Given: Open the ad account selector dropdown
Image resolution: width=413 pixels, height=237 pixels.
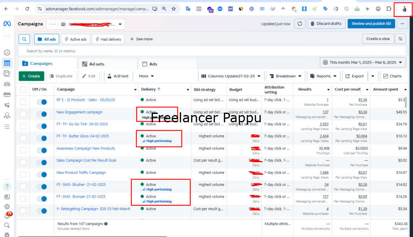Looking at the screenshot, I should pyautogui.click(x=86, y=24).
